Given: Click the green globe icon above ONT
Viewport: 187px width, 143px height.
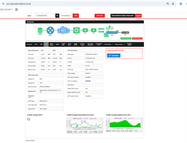Looking at the screenshot, I should point(112,28).
